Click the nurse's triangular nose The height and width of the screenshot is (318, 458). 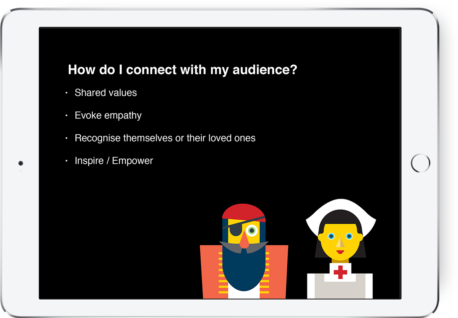coord(340,242)
